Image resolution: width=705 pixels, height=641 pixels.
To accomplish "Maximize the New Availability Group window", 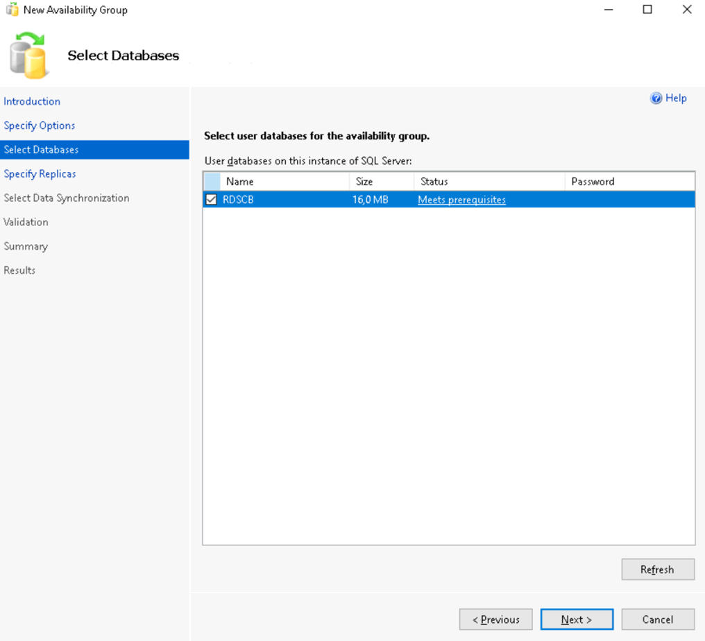I will [647, 10].
